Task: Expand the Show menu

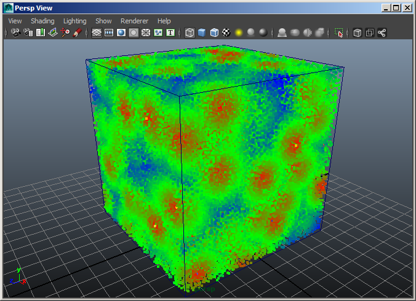Action: pyautogui.click(x=103, y=21)
